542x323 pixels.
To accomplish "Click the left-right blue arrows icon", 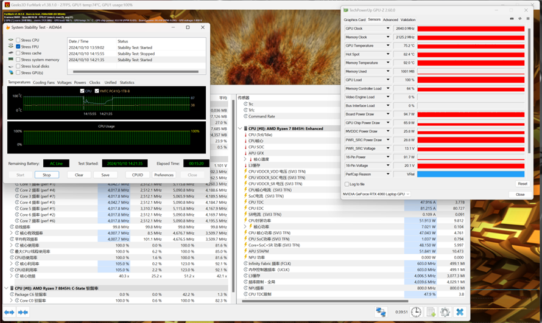I will tap(9, 313).
